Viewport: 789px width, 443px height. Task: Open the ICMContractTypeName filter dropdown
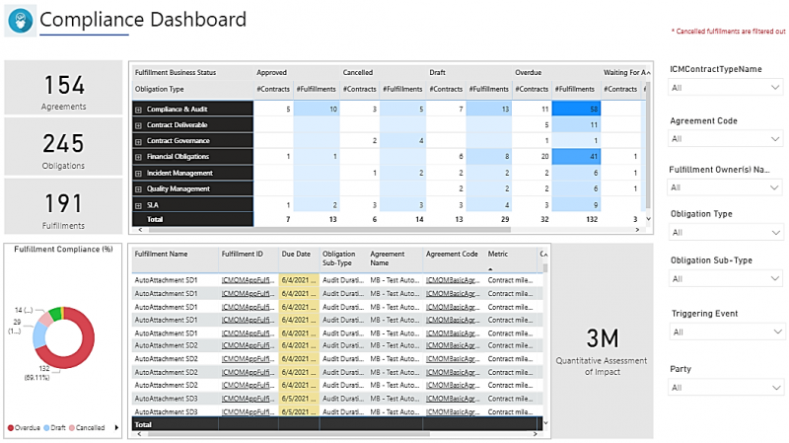pyautogui.click(x=724, y=88)
